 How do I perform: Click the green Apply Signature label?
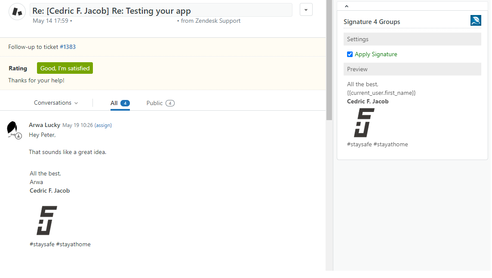[x=375, y=54]
